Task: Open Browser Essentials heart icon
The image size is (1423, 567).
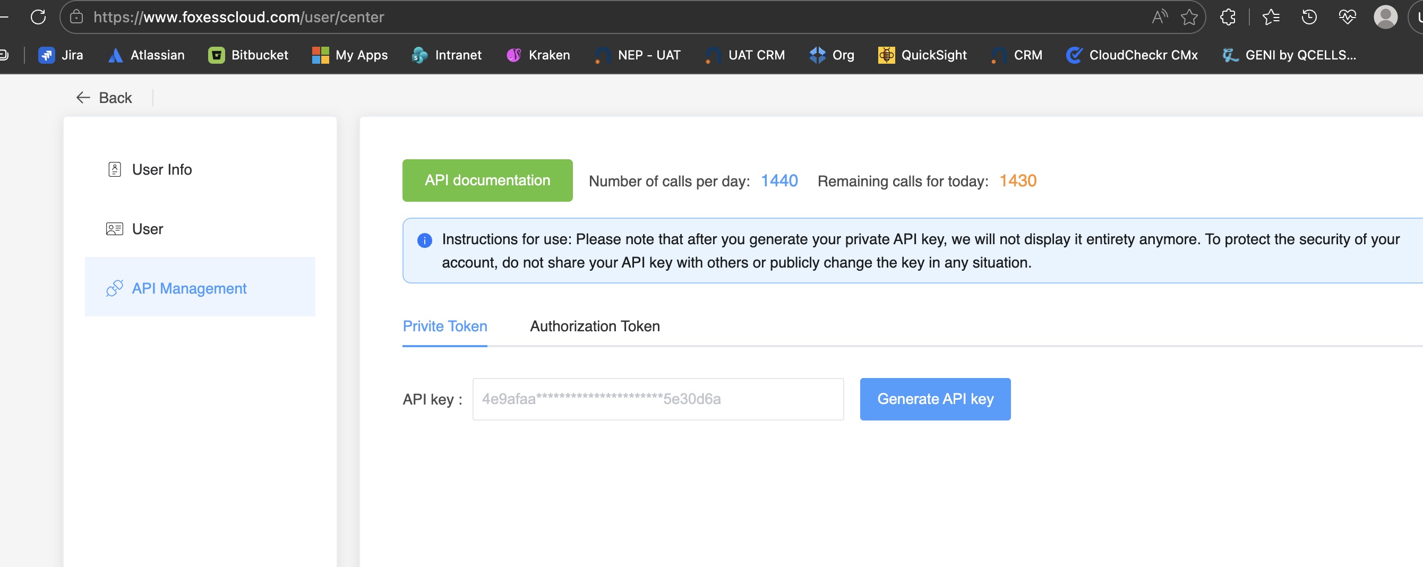Action: [1348, 17]
